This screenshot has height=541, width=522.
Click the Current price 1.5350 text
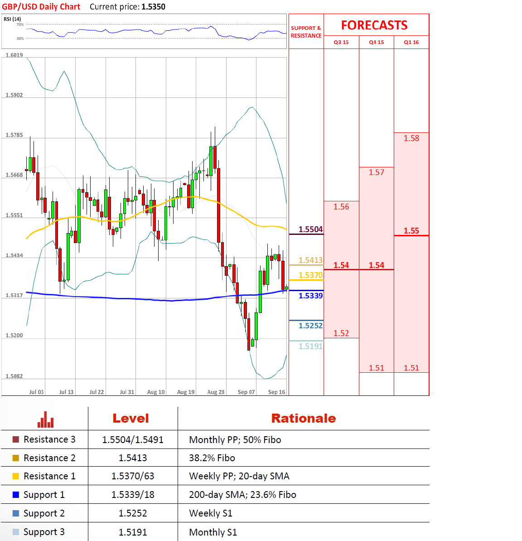(x=128, y=6)
